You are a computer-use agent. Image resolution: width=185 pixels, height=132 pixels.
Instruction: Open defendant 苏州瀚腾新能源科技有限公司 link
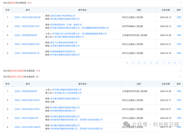(x=95, y=28)
